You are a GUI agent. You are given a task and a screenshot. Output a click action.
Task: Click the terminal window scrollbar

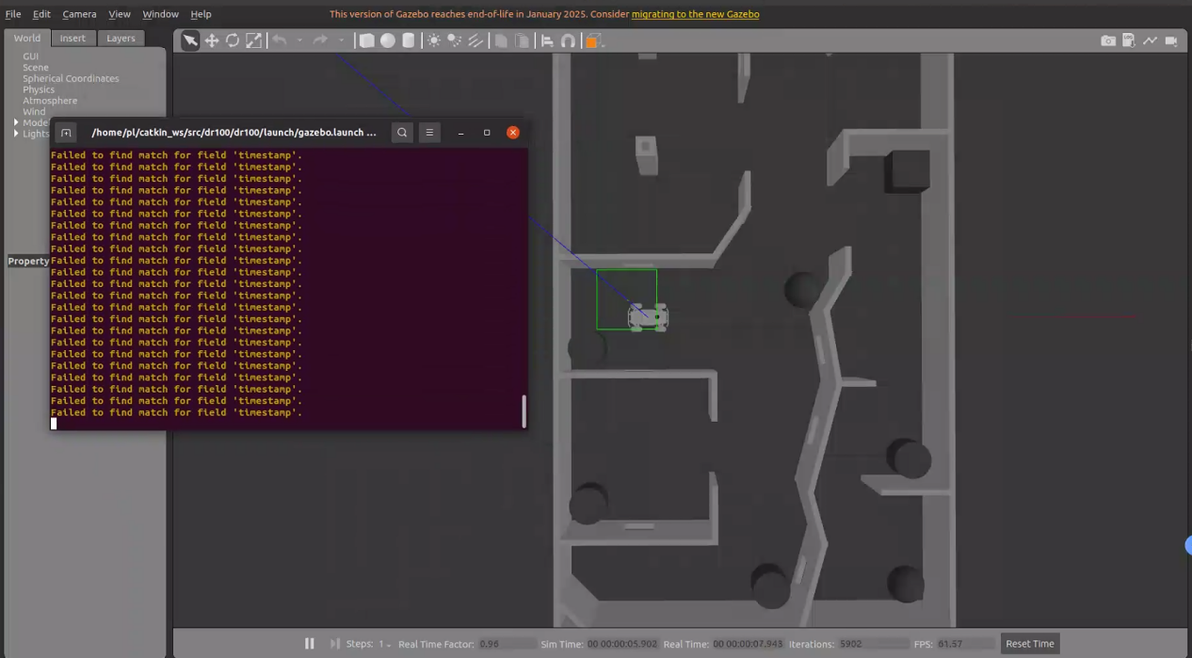coord(524,410)
